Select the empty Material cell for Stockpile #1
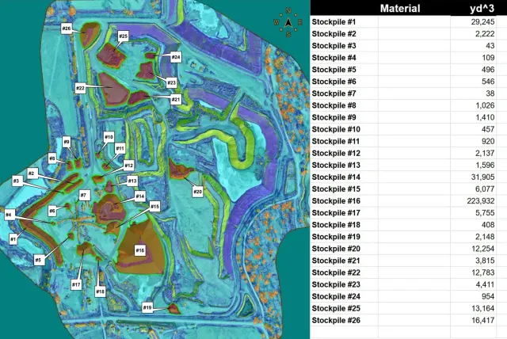The image size is (507, 339). pyautogui.click(x=414, y=22)
